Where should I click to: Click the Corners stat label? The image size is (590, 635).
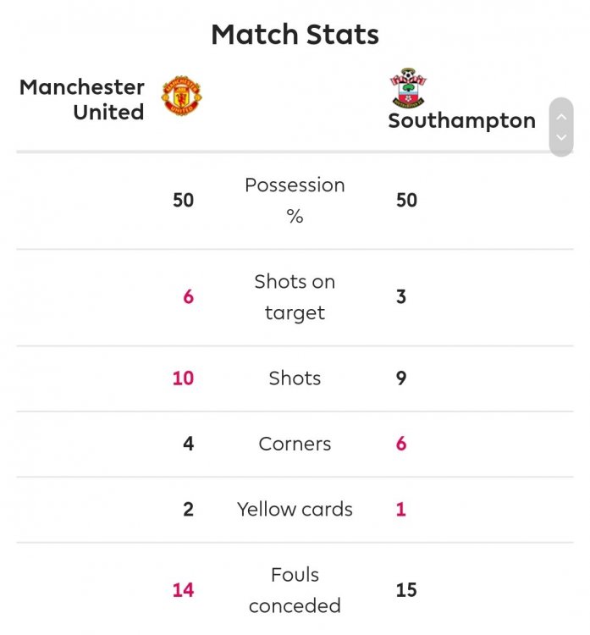tap(295, 444)
